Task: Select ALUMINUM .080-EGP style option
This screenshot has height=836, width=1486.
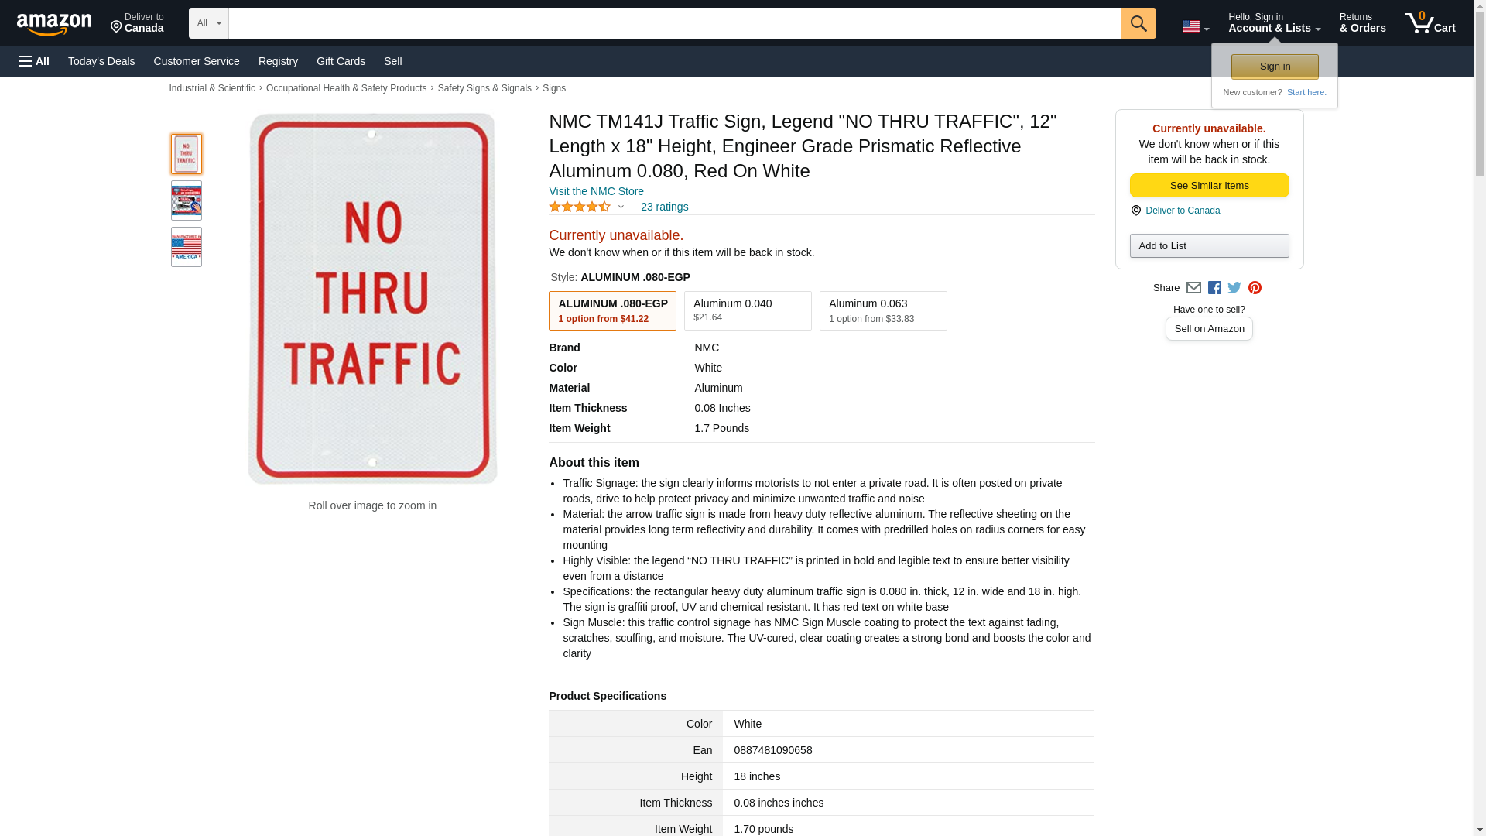Action: [612, 310]
